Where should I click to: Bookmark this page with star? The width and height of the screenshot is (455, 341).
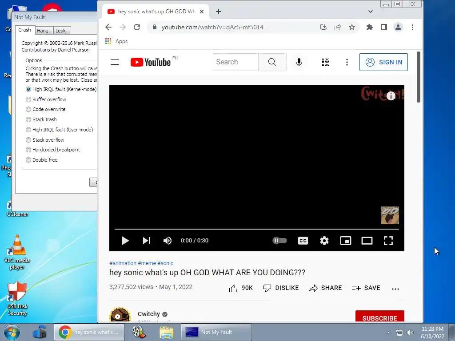352,27
